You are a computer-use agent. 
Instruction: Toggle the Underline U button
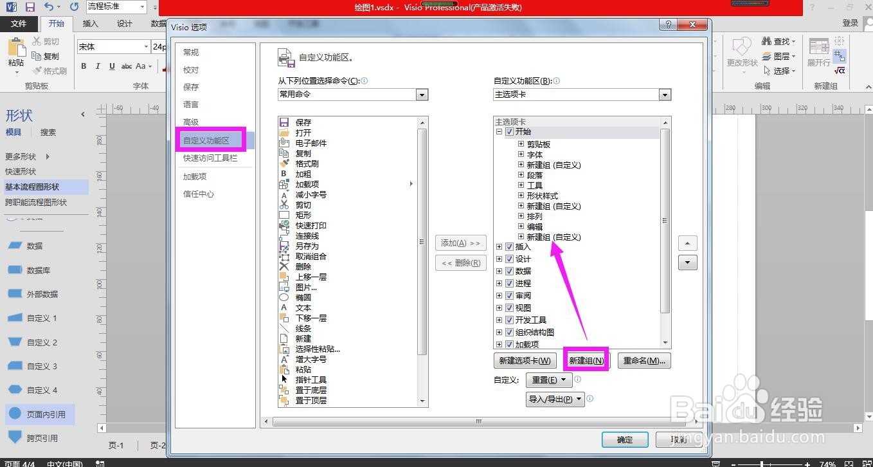(112, 66)
